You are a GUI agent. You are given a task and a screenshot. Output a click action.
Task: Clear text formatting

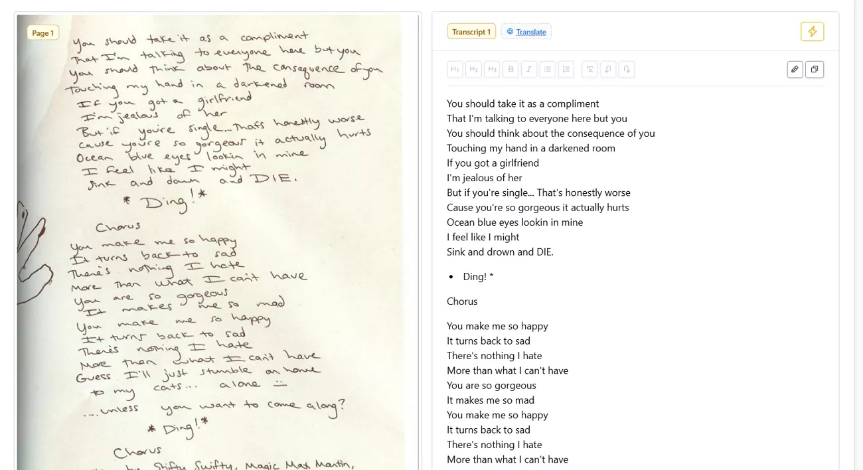click(589, 69)
